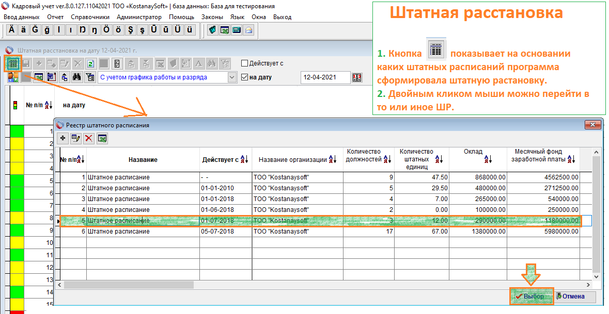Export register dialog to Excel

(x=102, y=138)
